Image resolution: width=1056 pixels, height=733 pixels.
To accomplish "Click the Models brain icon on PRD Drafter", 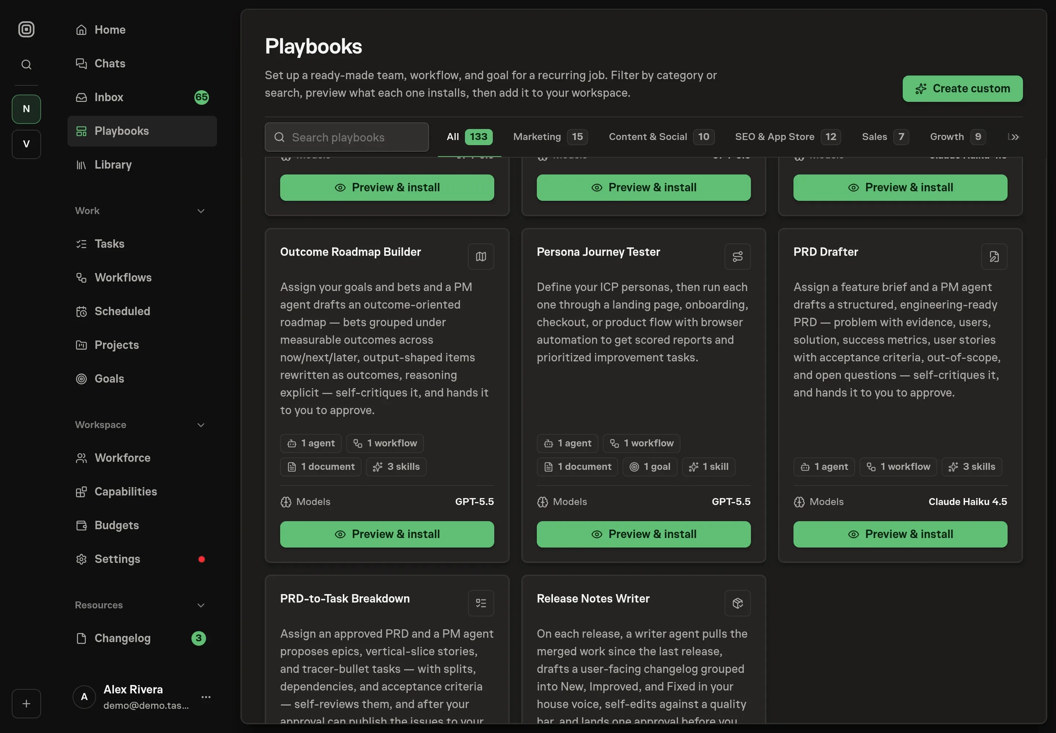I will 799,502.
